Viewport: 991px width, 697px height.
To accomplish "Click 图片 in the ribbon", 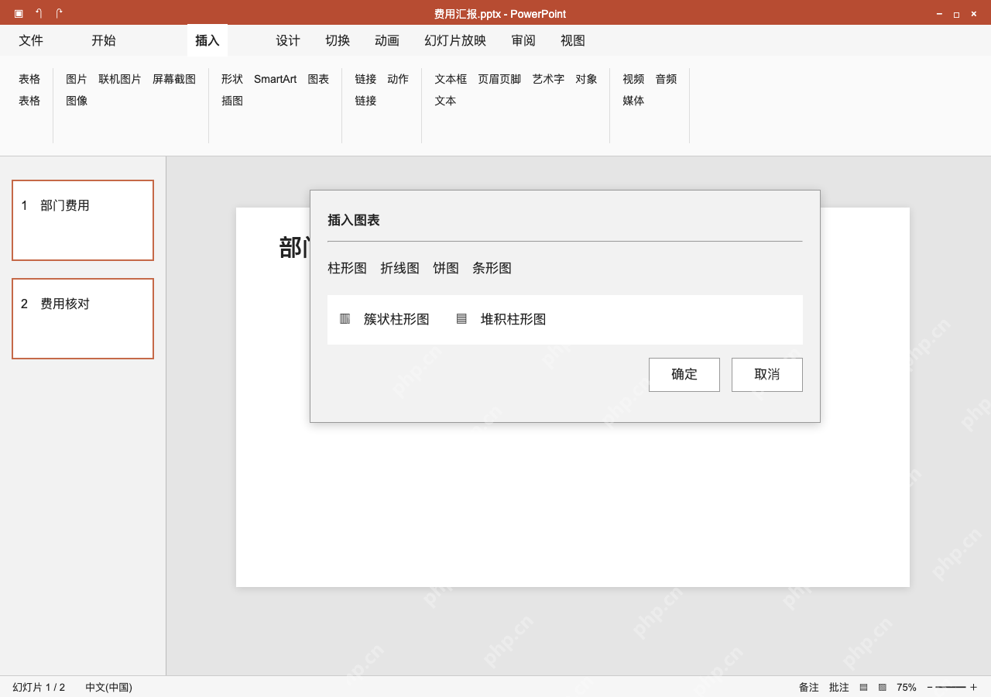I will pyautogui.click(x=77, y=79).
